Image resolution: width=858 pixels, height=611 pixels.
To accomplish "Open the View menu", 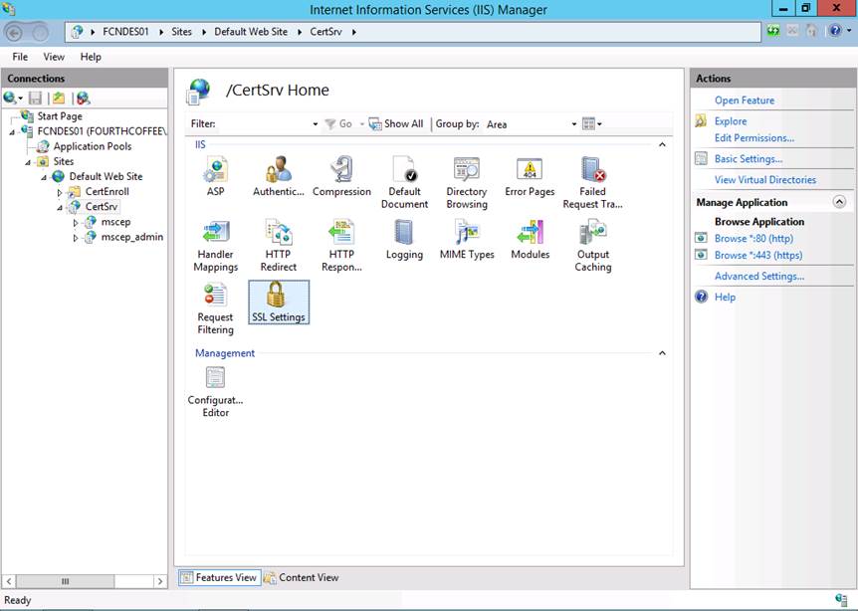I will click(54, 57).
